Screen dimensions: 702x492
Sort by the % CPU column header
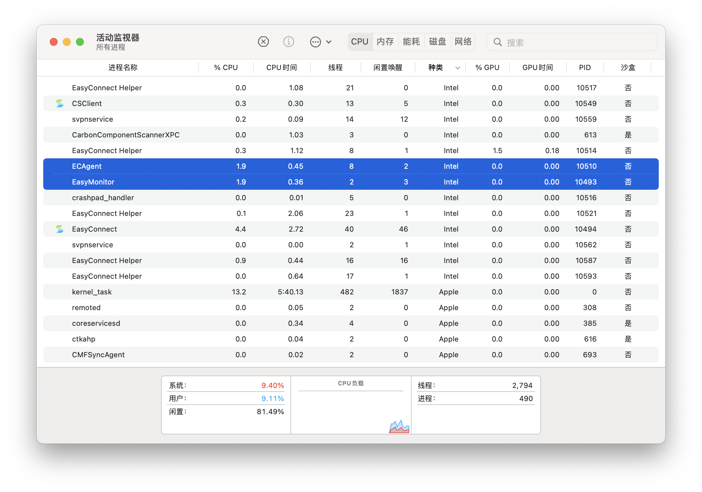point(226,68)
